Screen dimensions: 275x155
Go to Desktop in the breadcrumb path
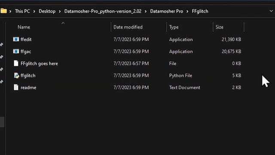point(47,11)
